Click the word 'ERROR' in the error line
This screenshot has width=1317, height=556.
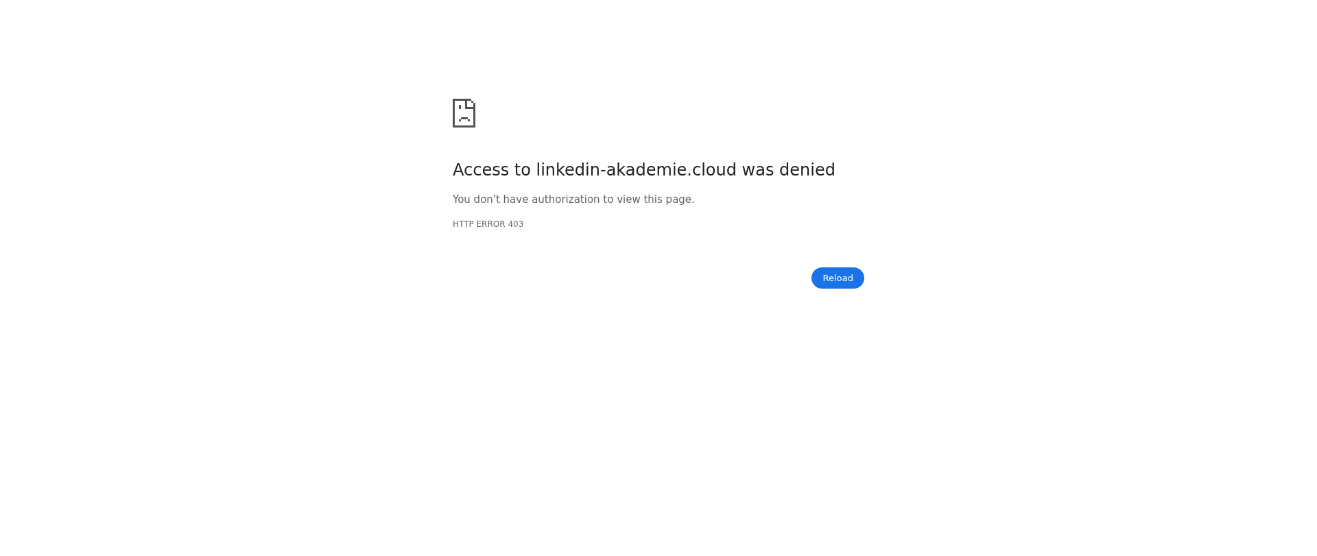[490, 224]
